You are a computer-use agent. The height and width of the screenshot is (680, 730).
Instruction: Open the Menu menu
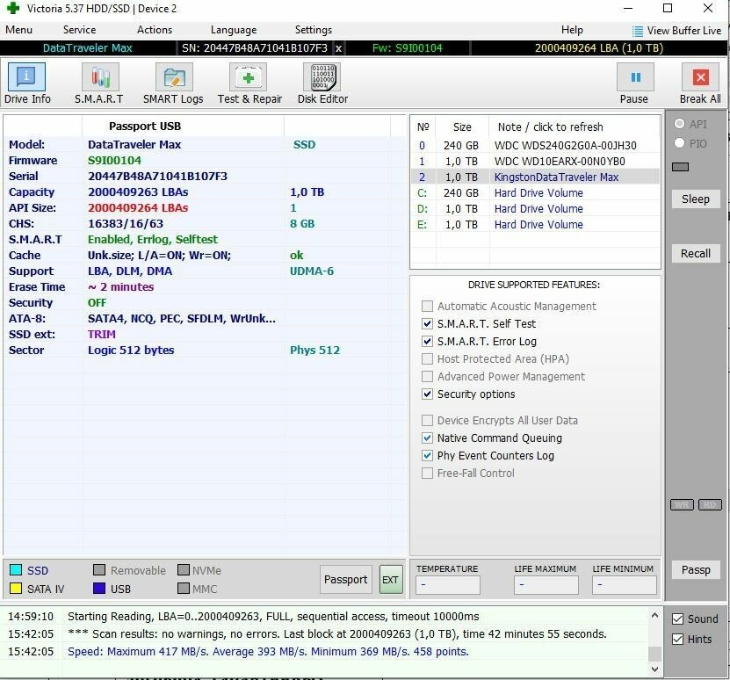(19, 30)
